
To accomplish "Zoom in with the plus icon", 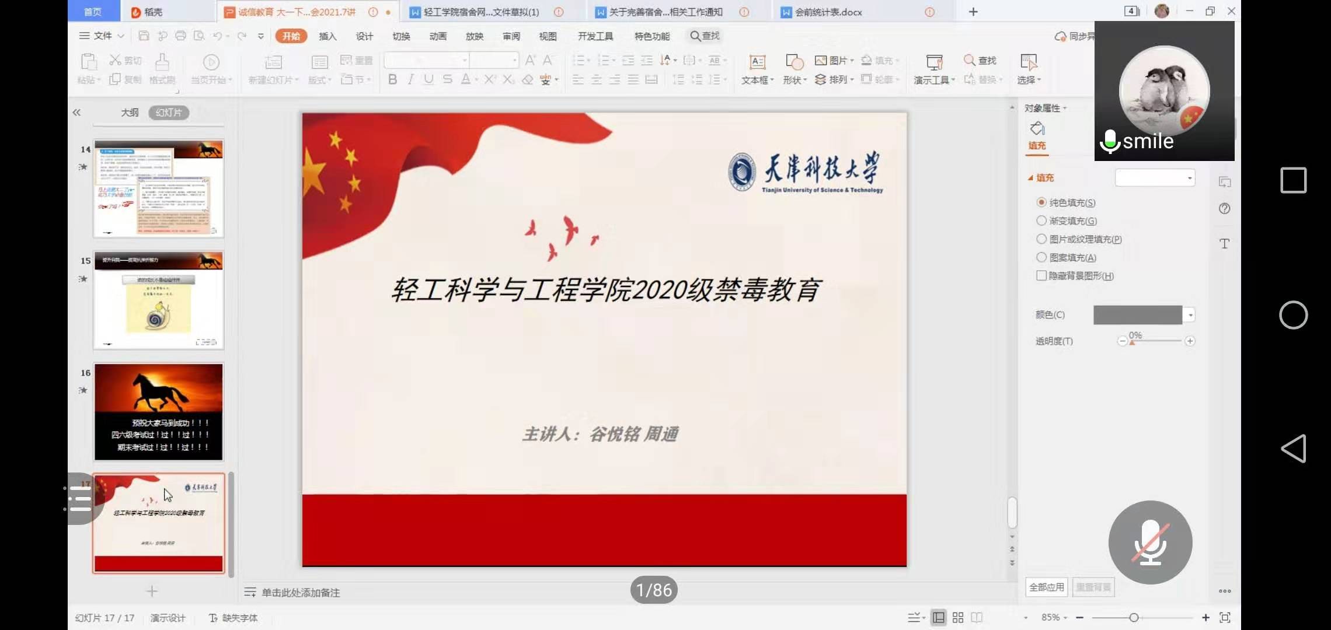I will tap(1205, 617).
